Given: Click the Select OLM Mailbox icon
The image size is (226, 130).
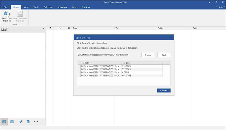Looking at the screenshot, I should pos(7,16).
